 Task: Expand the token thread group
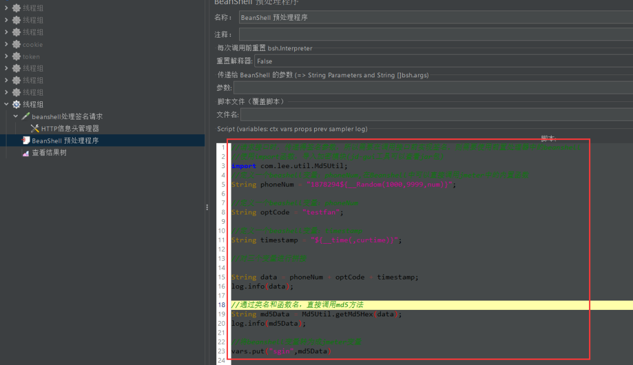pos(6,56)
